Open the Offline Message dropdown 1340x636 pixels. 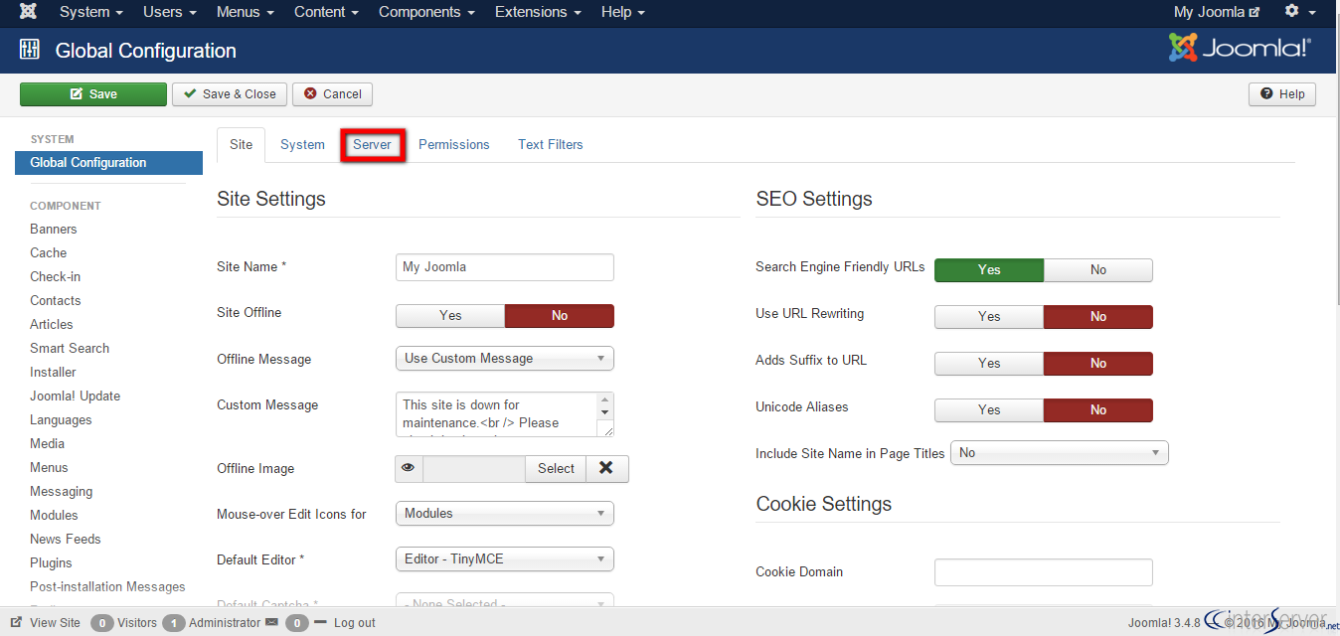(x=505, y=359)
